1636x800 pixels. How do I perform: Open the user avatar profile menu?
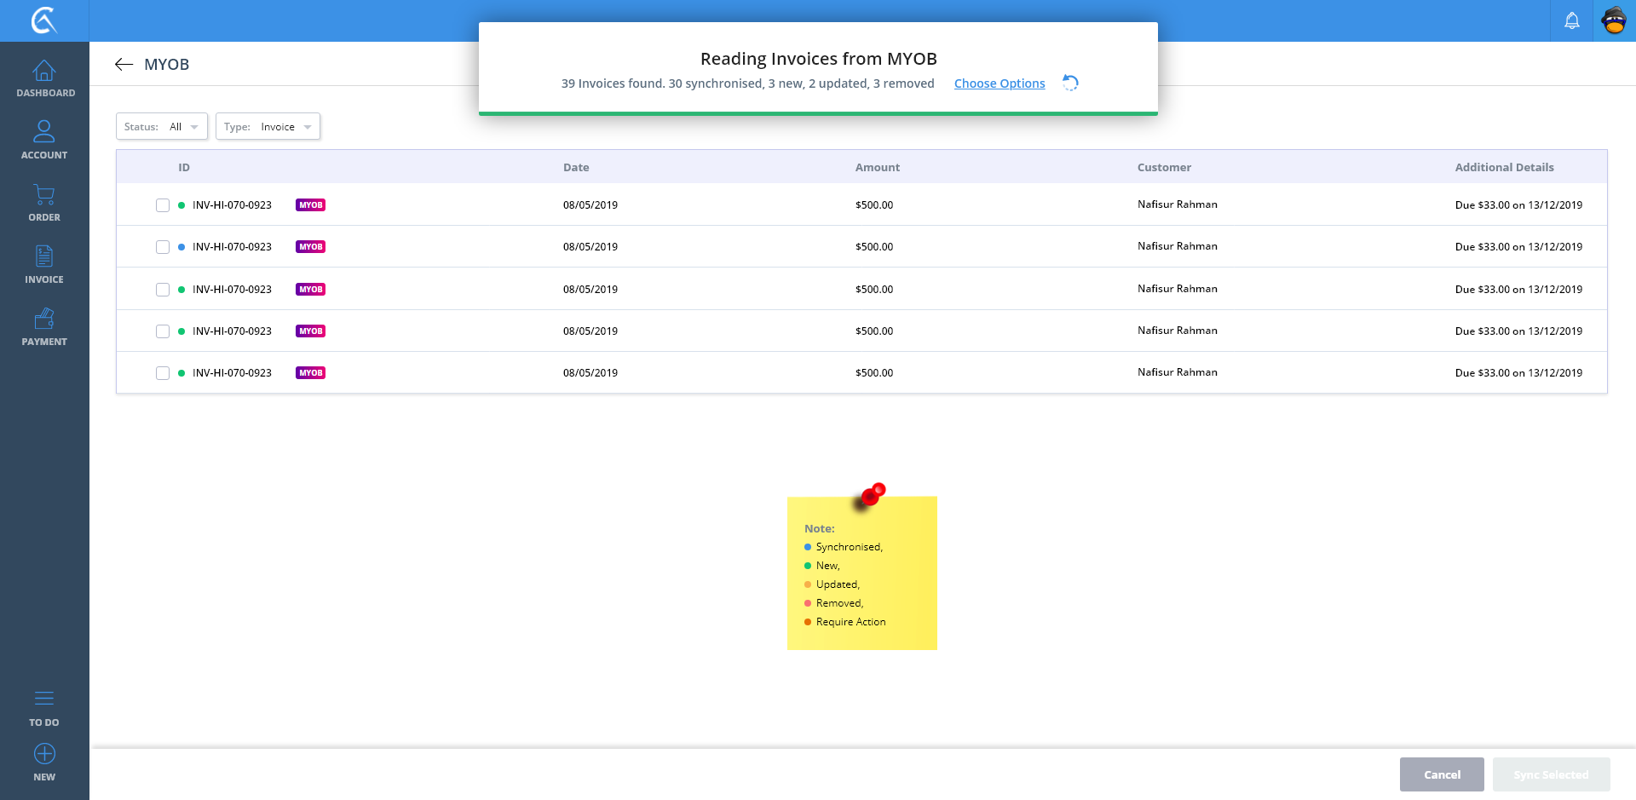(1614, 20)
